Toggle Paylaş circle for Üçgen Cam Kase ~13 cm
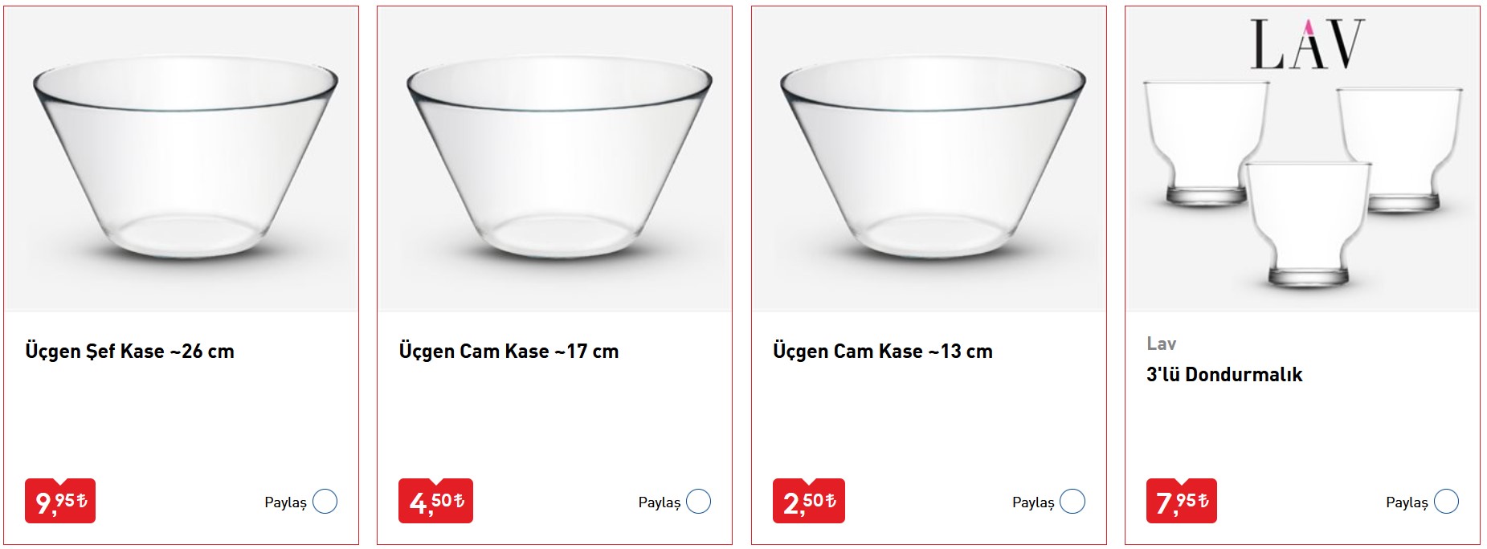This screenshot has height=549, width=1487. pos(1072,502)
